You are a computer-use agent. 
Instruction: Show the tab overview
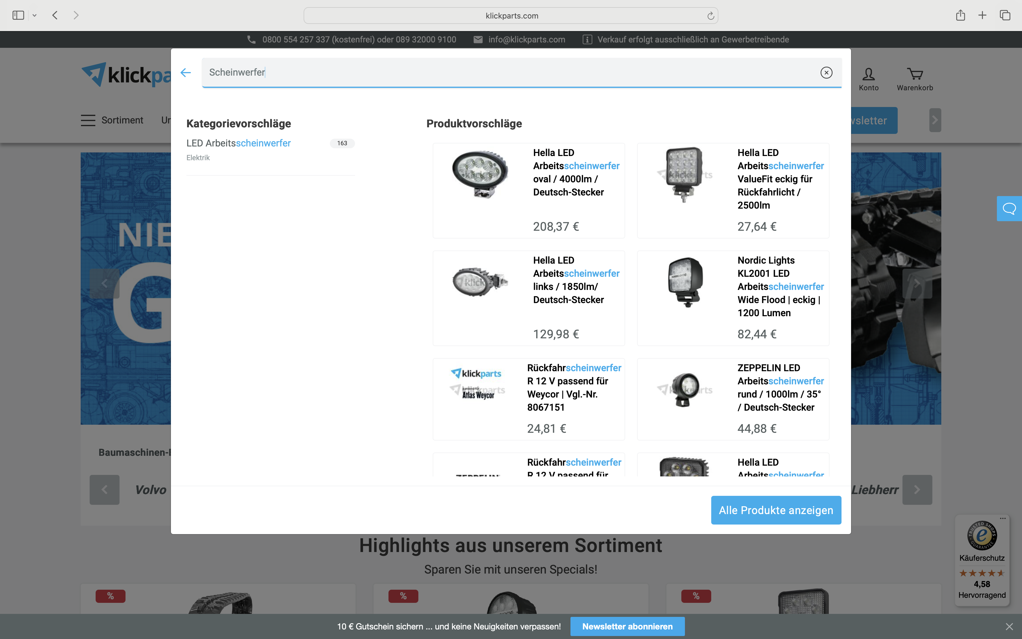pyautogui.click(x=1005, y=15)
